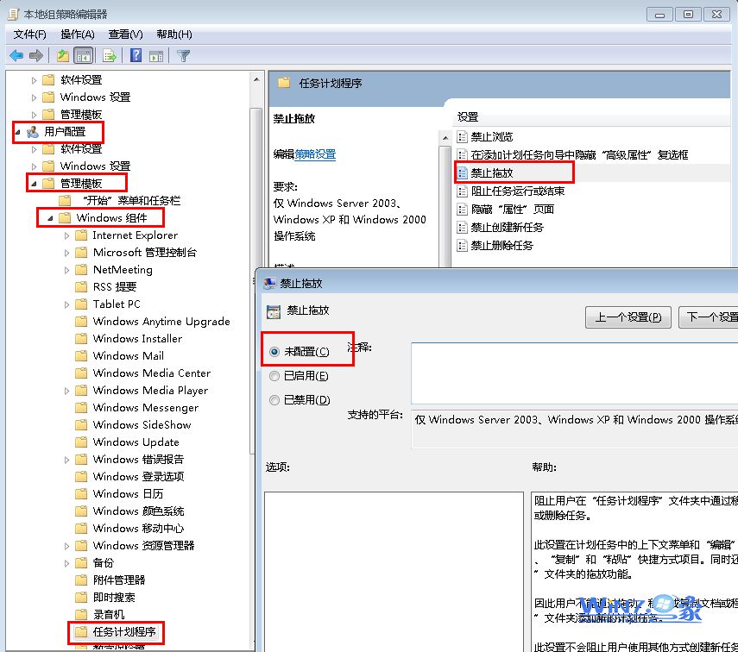Expand the Windows Media Player node
The image size is (738, 652).
(x=66, y=391)
